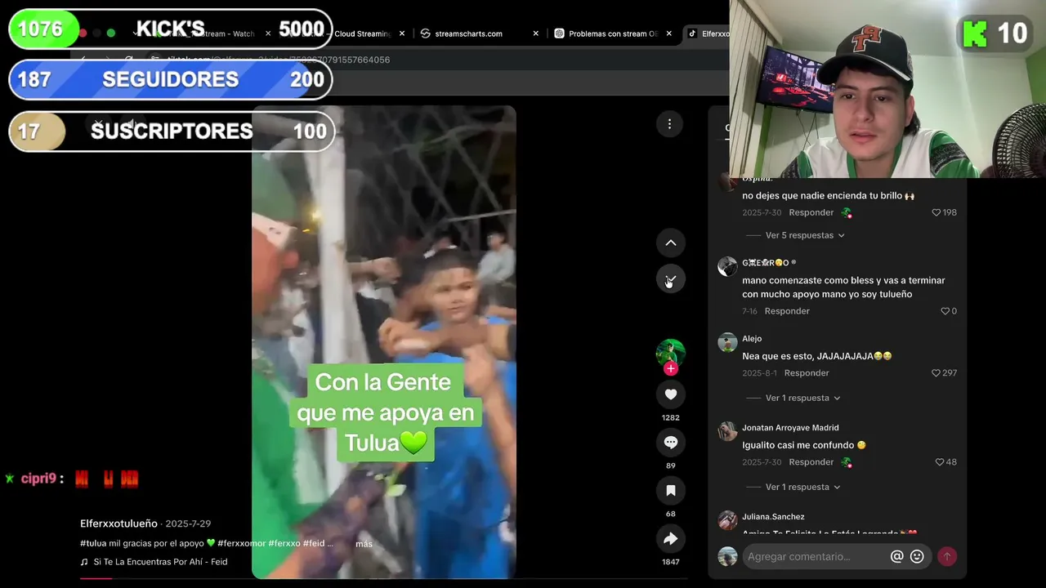1046x588 pixels.
Task: Open the Elferxxotulueño username link
Action: tap(119, 523)
